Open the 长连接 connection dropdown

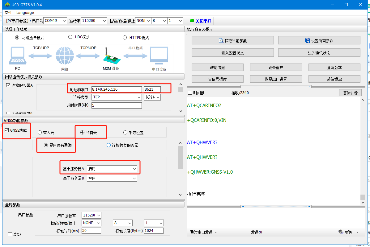point(152,97)
